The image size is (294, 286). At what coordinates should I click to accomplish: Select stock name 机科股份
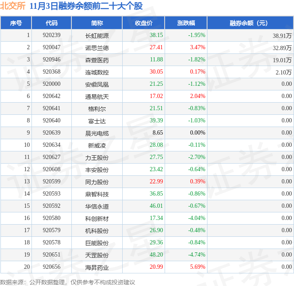[97, 231]
